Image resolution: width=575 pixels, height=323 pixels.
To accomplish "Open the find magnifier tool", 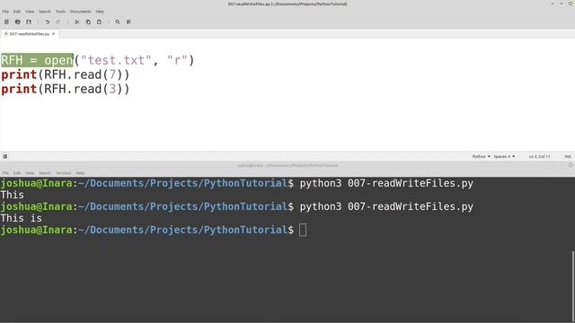I will pos(118,22).
